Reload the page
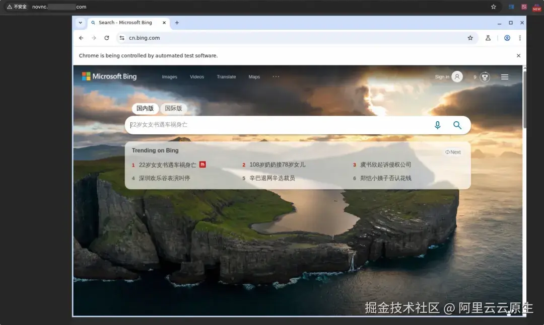Viewport: 544px width, 325px height. click(x=107, y=38)
